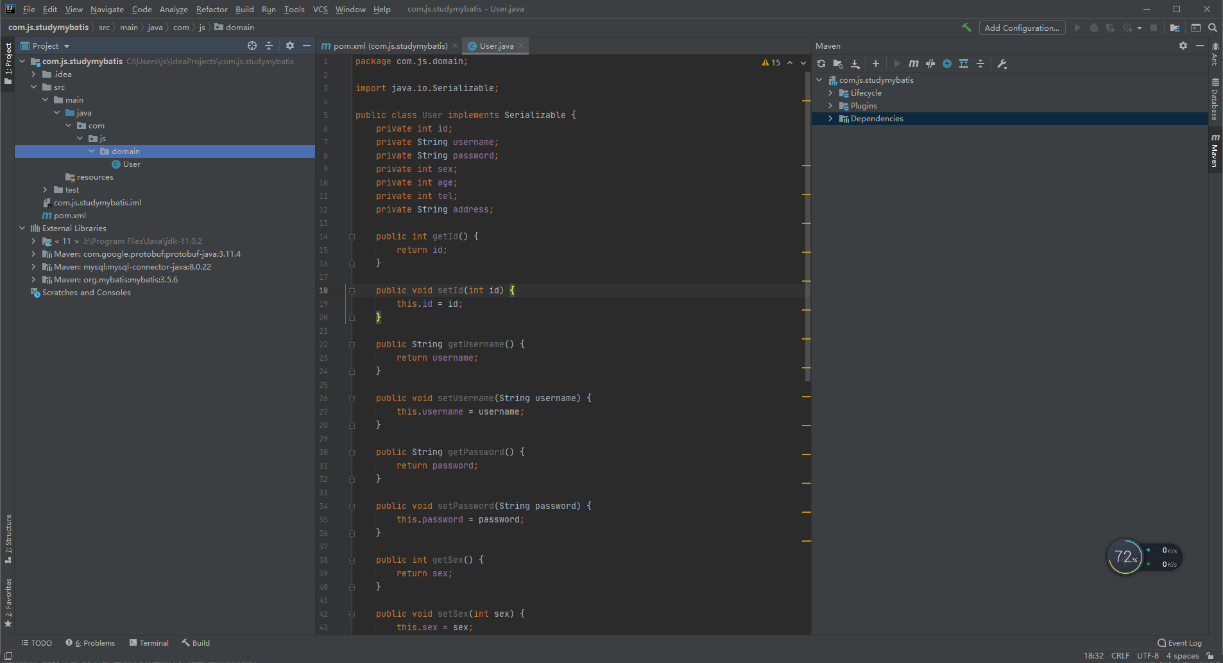This screenshot has width=1223, height=663.
Task: Expand mybatis:3.5.6 Maven library
Action: click(x=34, y=280)
